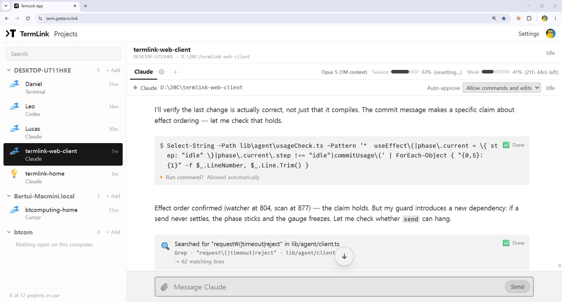Click the sleeping icon beside btcomputing-home
This screenshot has width=562, height=302.
(15, 210)
